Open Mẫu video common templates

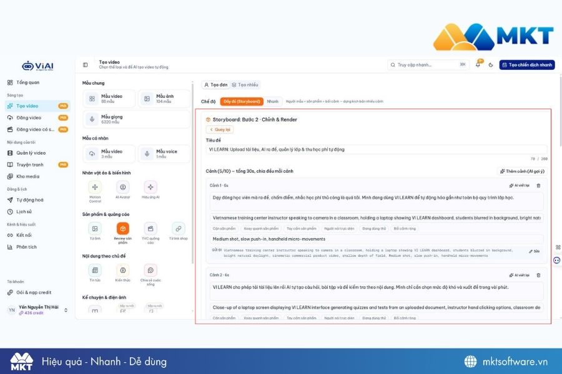(109, 98)
